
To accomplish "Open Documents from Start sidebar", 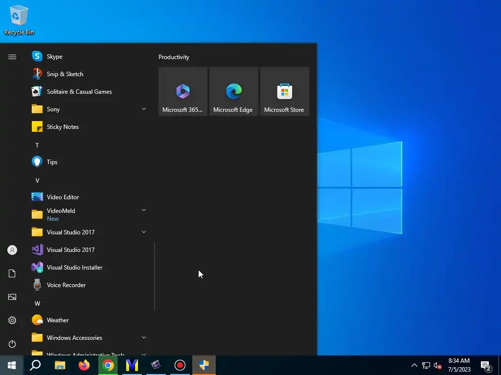I will point(12,273).
